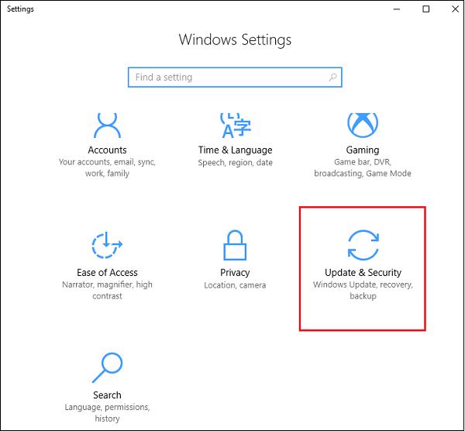Image resolution: width=465 pixels, height=431 pixels.
Task: Select the Ease of Access title
Action: [x=107, y=273]
